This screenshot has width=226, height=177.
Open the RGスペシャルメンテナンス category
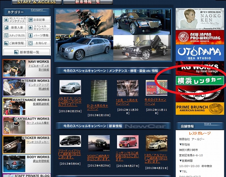point(15,20)
